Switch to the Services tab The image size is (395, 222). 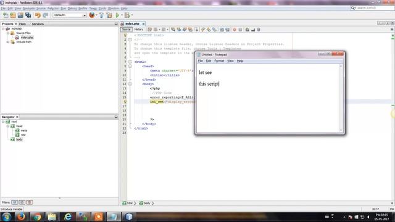pyautogui.click(x=38, y=24)
